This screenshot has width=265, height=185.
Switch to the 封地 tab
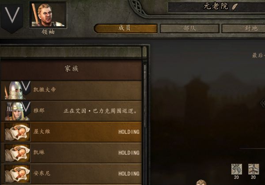click(x=243, y=28)
